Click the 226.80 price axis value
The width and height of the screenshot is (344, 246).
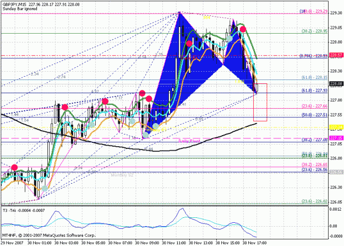[x=335, y=158]
